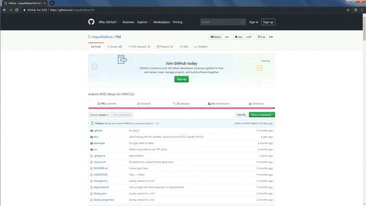The height and width of the screenshot is (206, 366).
Task: Open 'Fix typo date to data' commit
Action: pyautogui.click(x=141, y=143)
